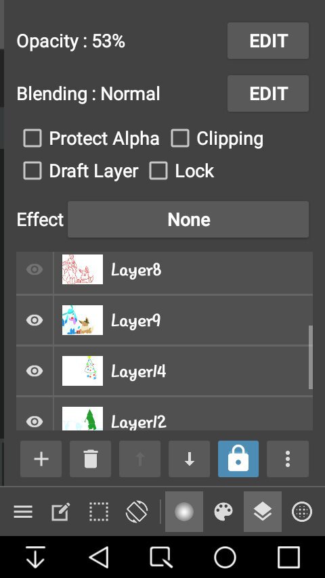Move the layer down with arrow icon
325x578 pixels.
(x=190, y=459)
